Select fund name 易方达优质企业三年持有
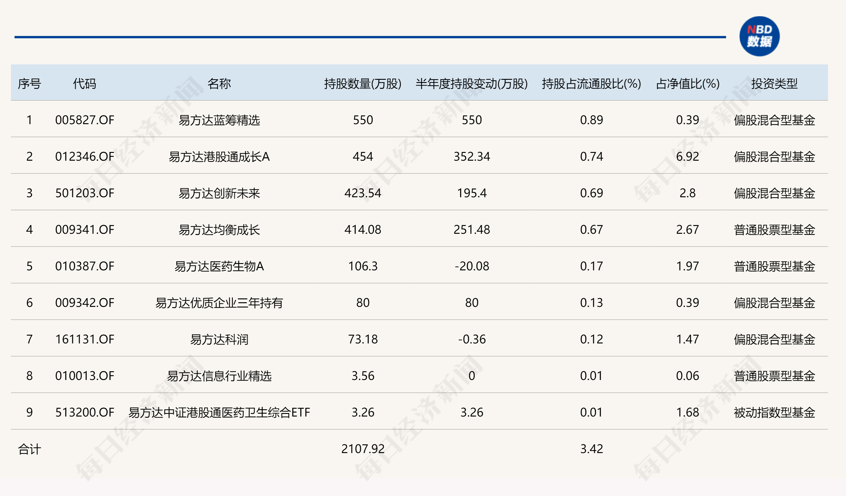Image resolution: width=846 pixels, height=496 pixels. 219,303
